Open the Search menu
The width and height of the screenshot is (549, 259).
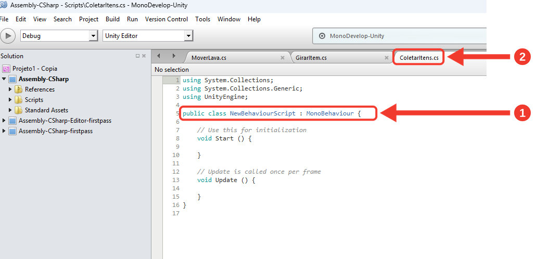click(x=62, y=19)
